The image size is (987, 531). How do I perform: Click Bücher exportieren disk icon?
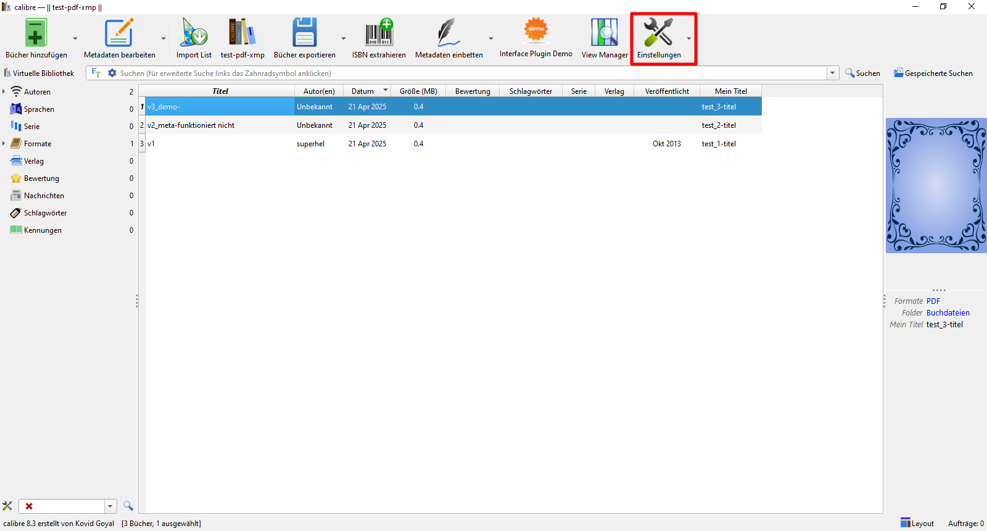point(304,33)
